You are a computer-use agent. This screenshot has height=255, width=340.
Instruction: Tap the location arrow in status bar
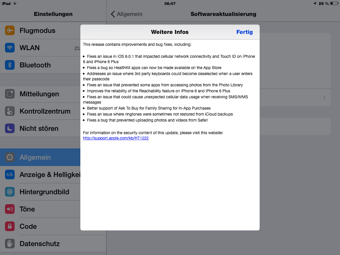point(315,3)
